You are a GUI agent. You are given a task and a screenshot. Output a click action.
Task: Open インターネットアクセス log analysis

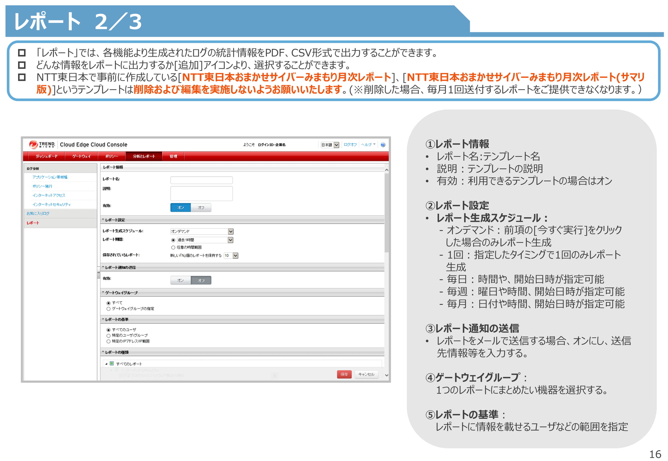(49, 195)
